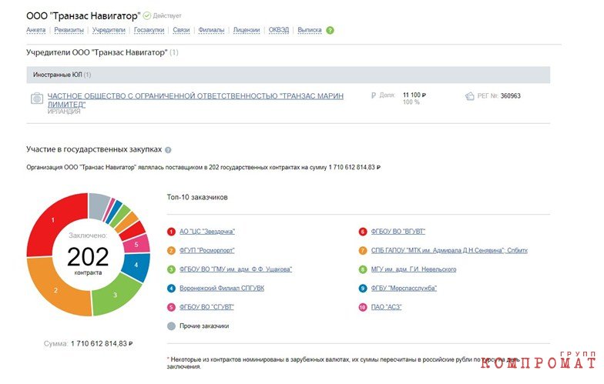Click the ruble share icon near Доля

point(373,95)
